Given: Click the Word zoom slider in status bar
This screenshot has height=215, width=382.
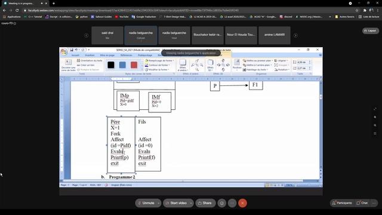Looking at the screenshot, I should click(x=307, y=185).
